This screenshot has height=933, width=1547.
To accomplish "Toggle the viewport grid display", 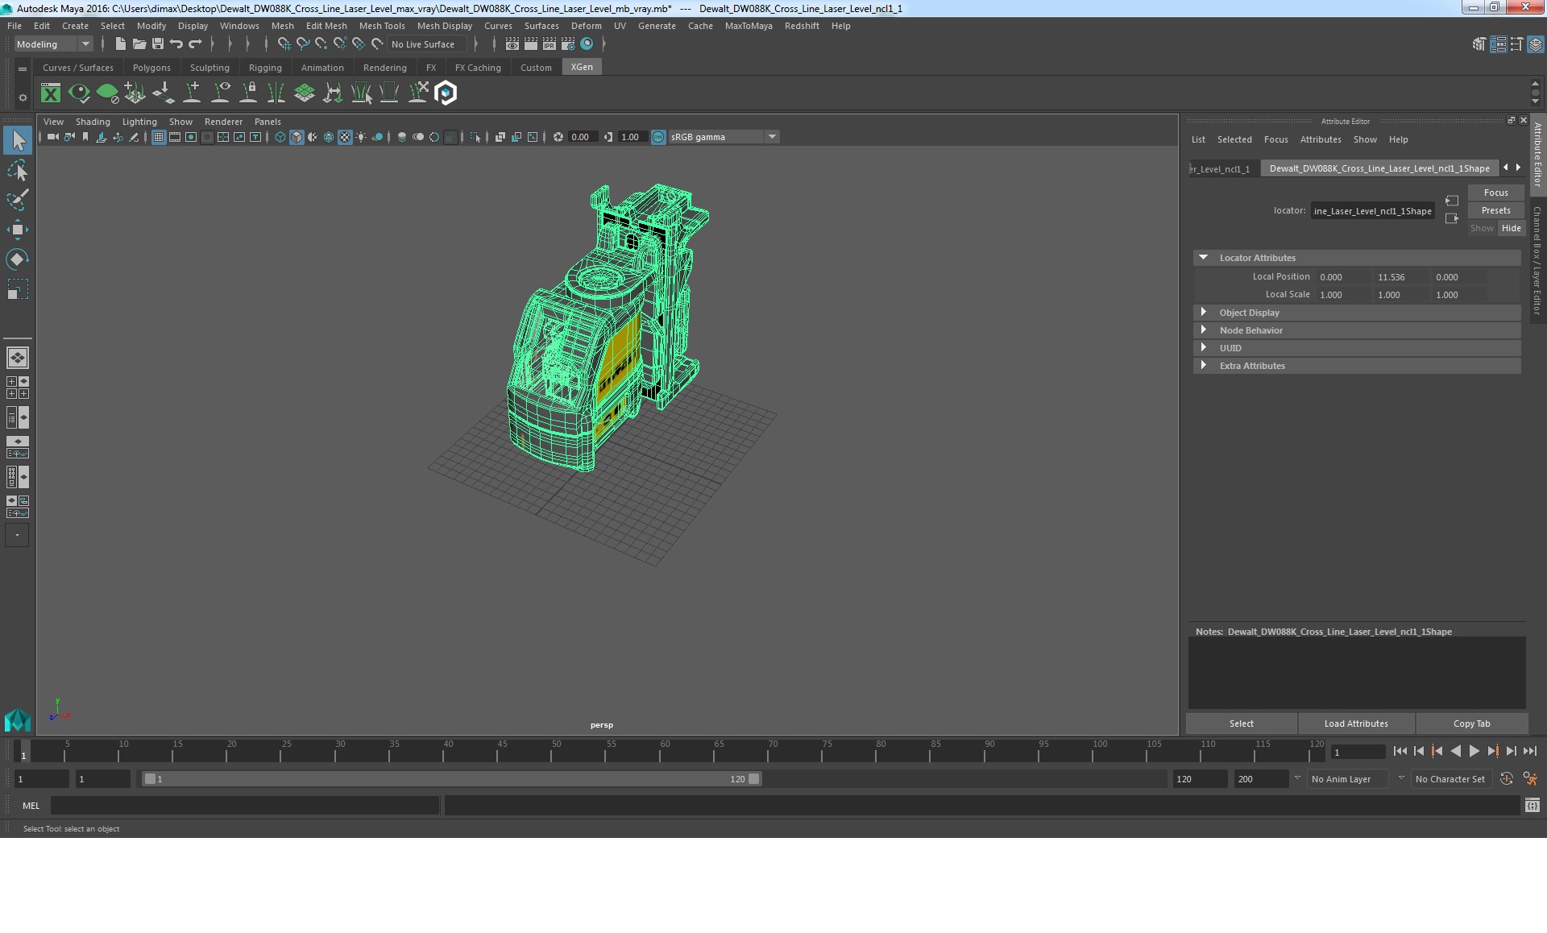I will 159,137.
